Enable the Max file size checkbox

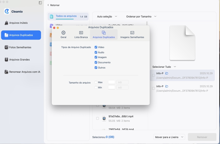coord(96,82)
